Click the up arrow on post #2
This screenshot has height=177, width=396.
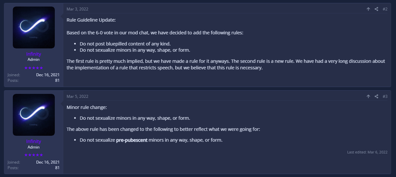pos(368,9)
